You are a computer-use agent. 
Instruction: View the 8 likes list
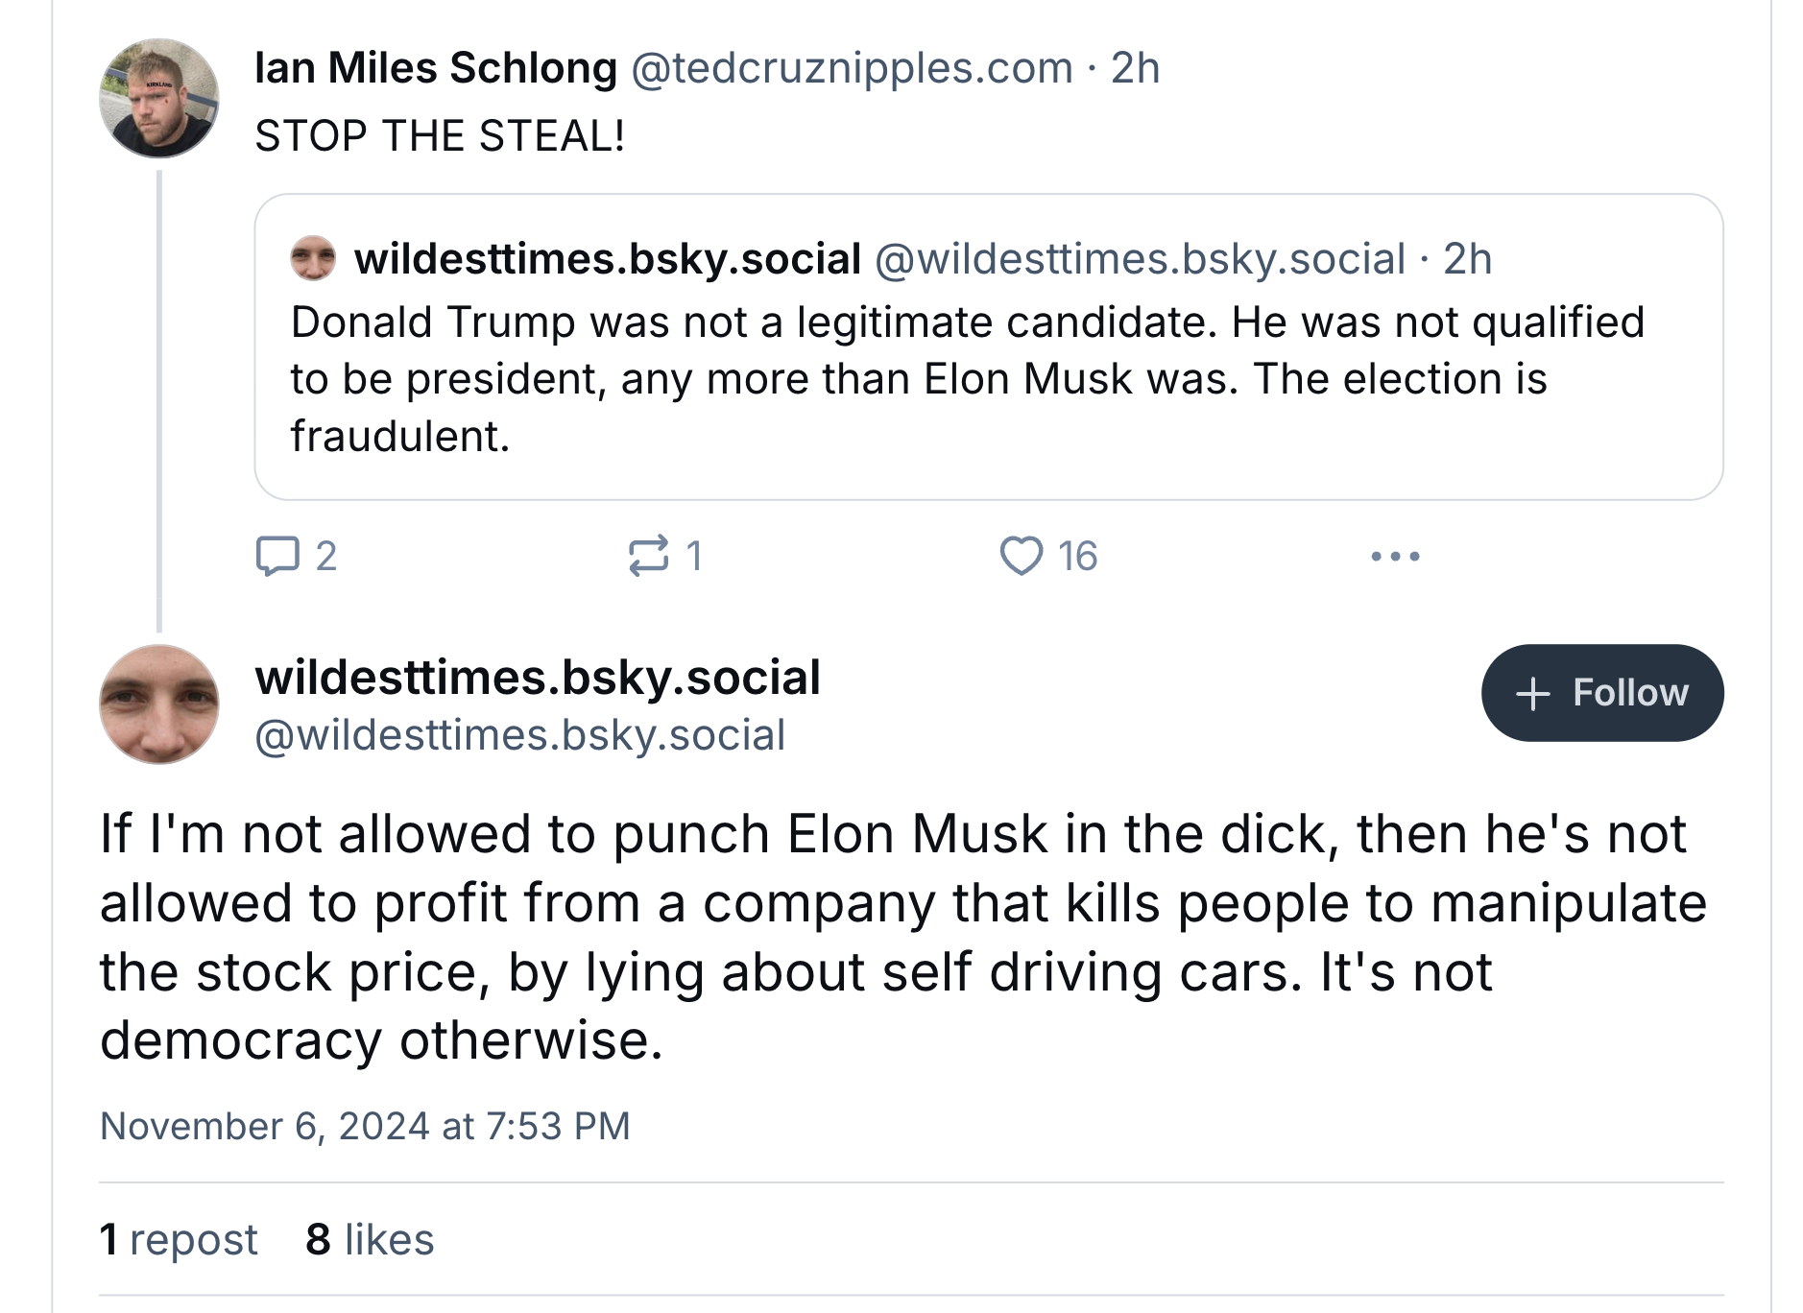click(370, 1239)
